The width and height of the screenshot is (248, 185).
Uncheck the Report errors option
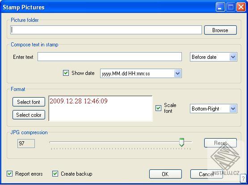(10, 174)
